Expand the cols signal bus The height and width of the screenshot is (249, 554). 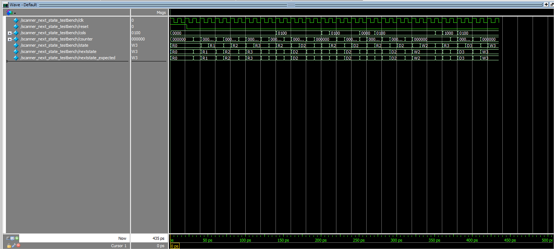[10, 33]
